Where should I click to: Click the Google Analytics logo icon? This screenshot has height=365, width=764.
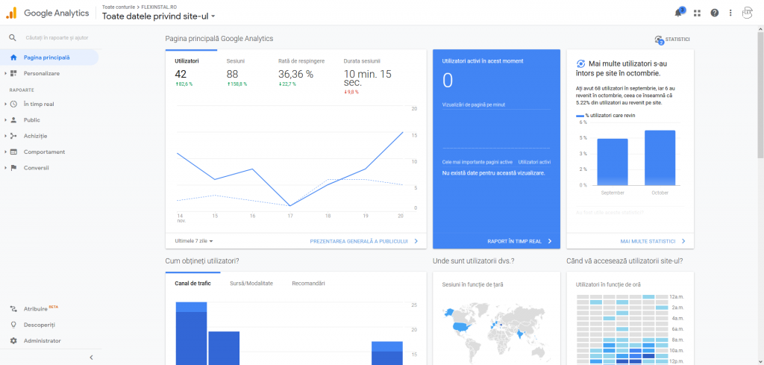(x=12, y=13)
